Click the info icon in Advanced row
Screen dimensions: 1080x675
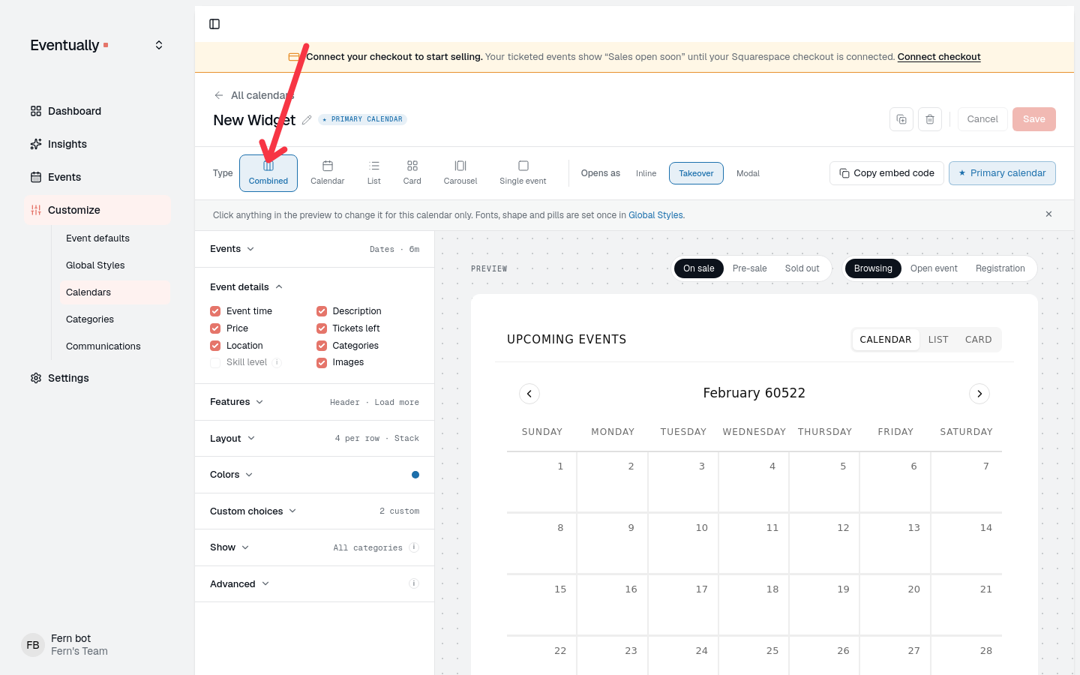[x=414, y=583]
